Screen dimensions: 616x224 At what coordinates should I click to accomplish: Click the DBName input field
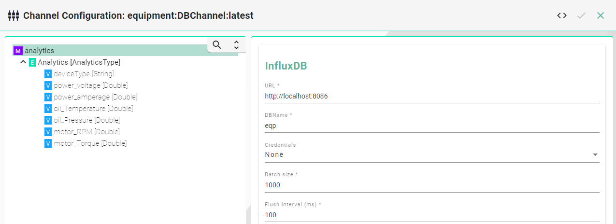pyautogui.click(x=432, y=126)
